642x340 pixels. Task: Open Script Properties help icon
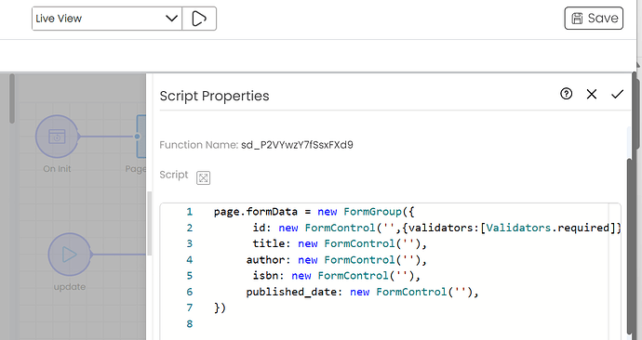click(x=567, y=94)
